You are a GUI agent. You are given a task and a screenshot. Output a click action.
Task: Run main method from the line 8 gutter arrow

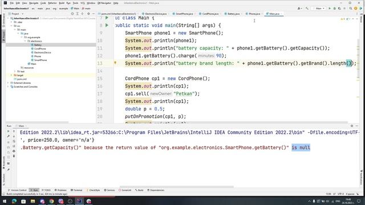pos(107,25)
